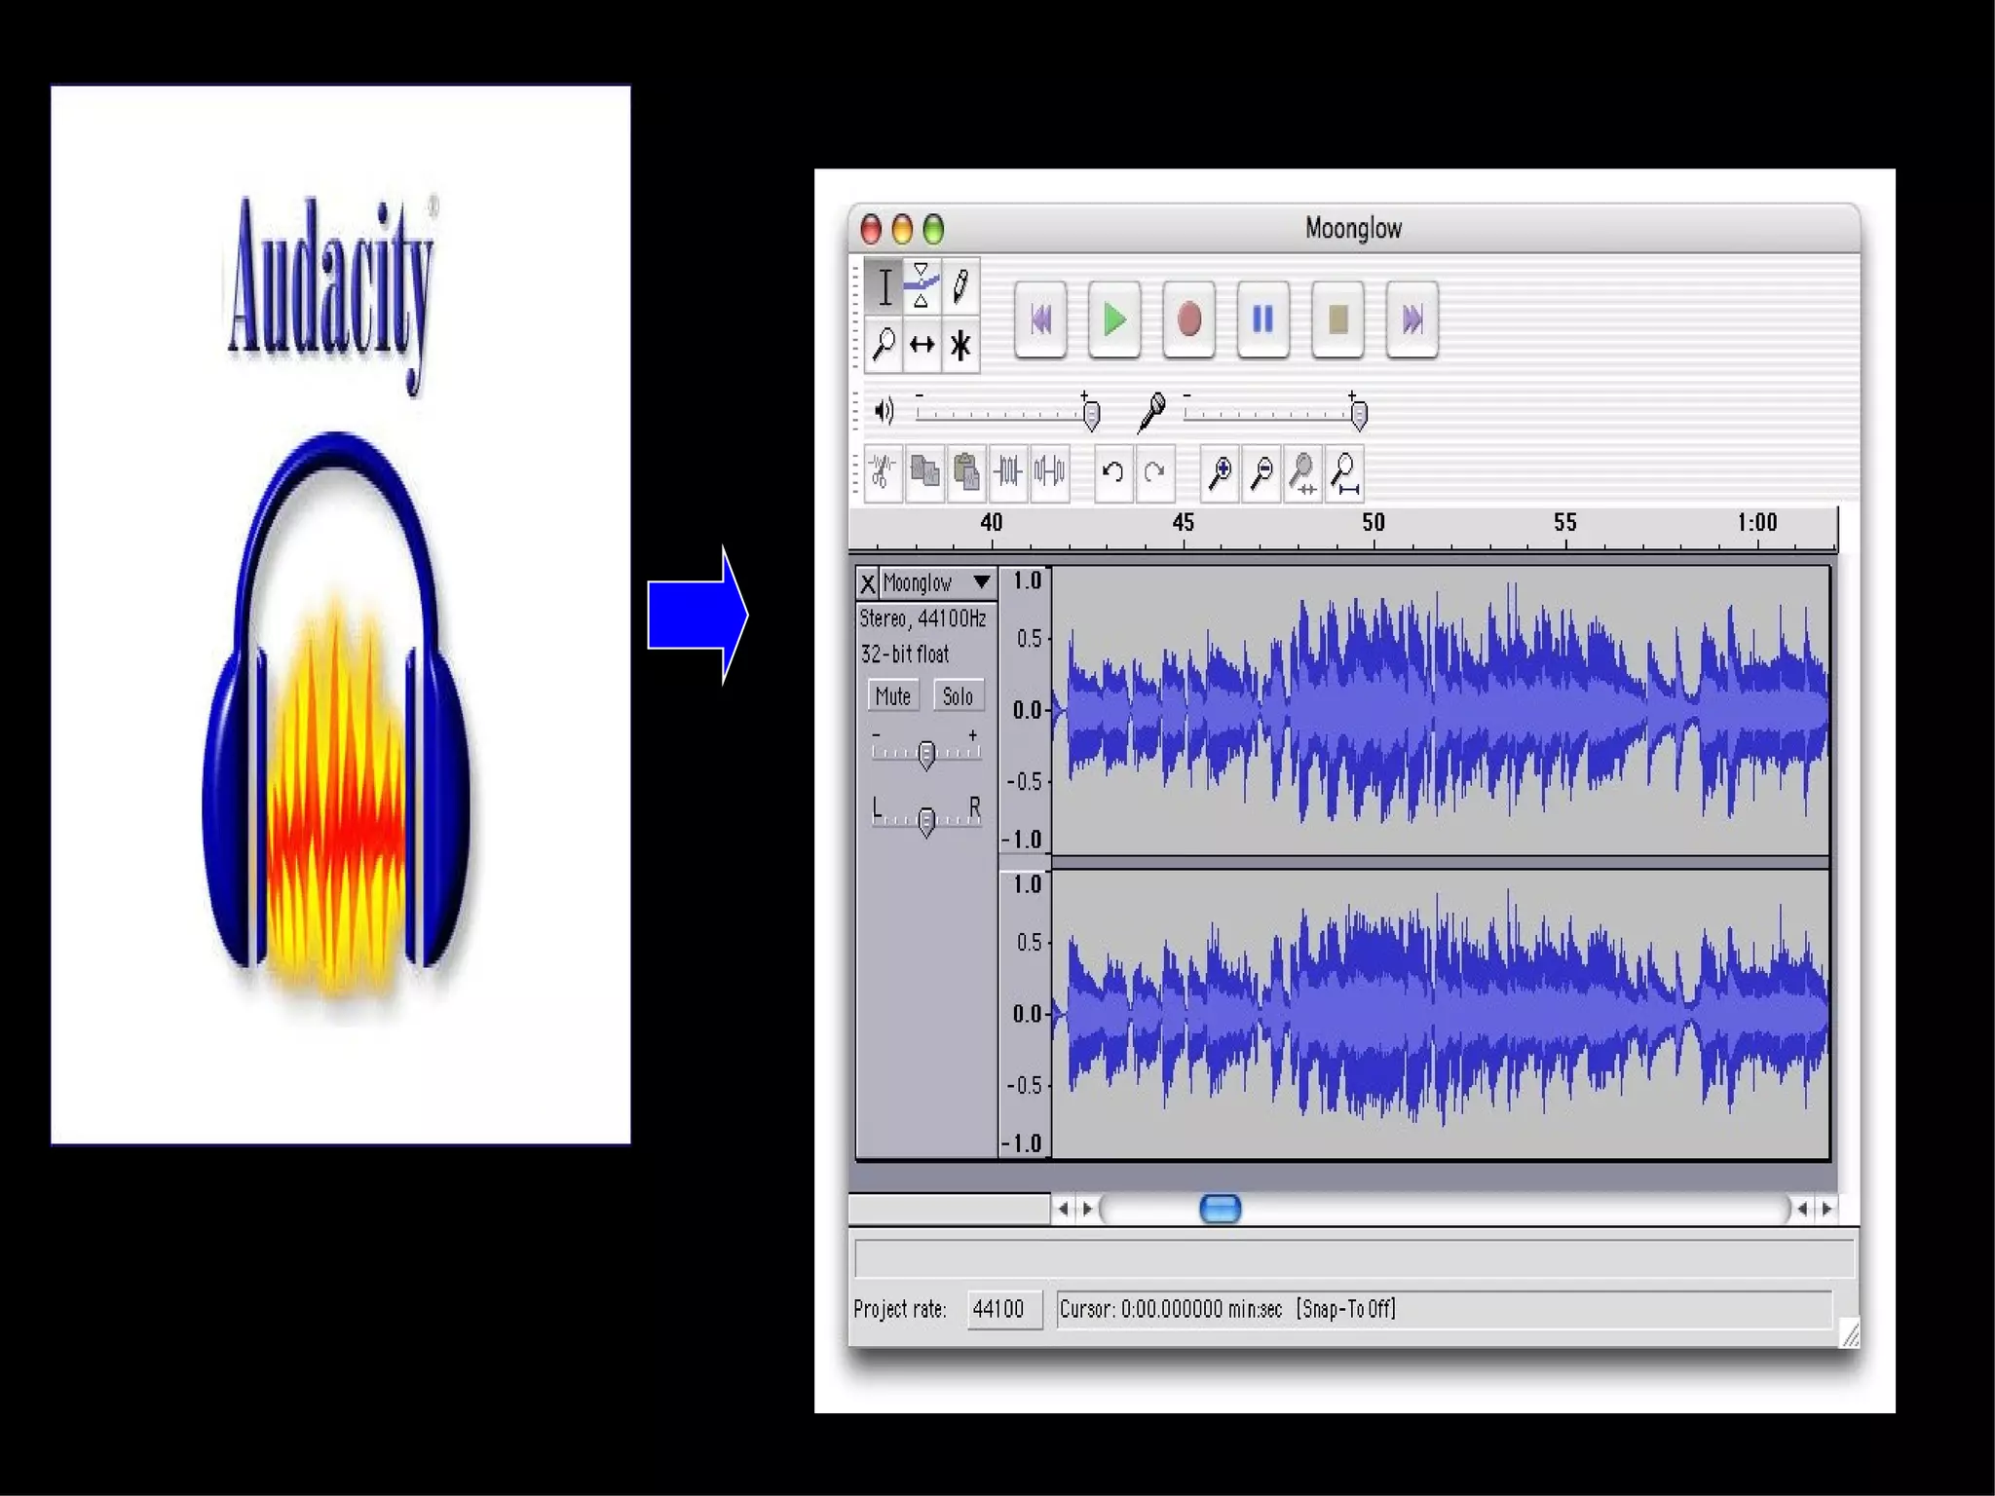Open the Moonglow track dropdown menu
This screenshot has height=1496, width=1995.
[982, 582]
